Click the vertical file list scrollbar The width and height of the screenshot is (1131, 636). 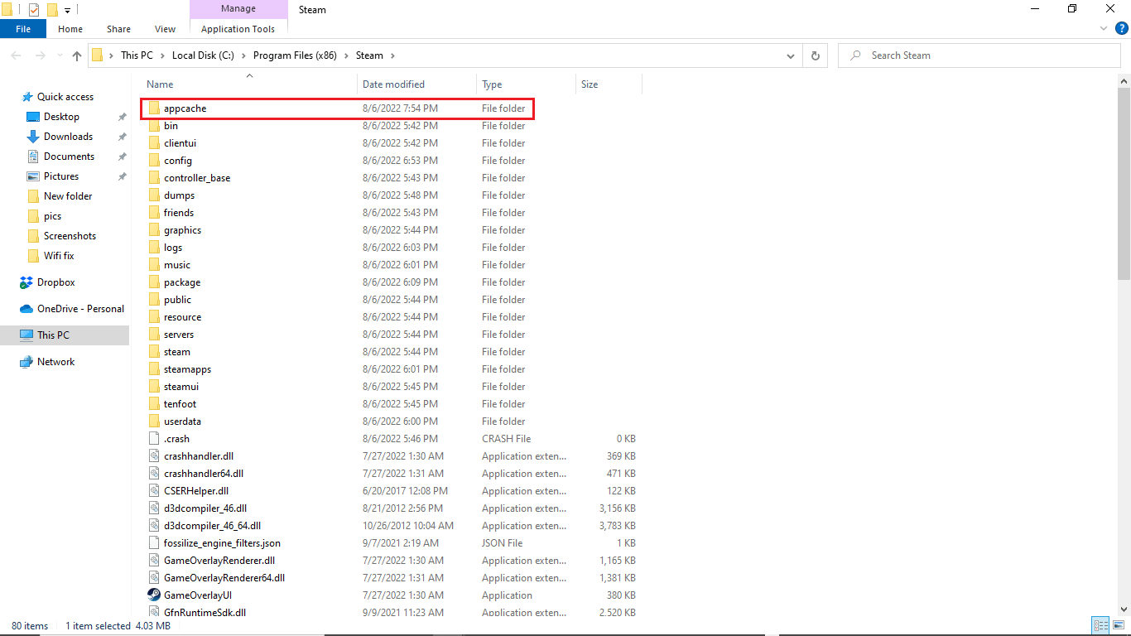point(1124,184)
